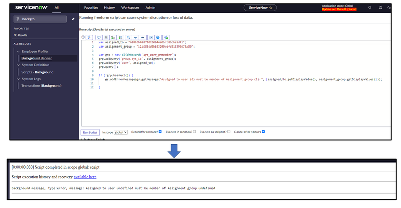Collapse the System Definition section
The image size is (401, 208).
[x=18, y=65]
